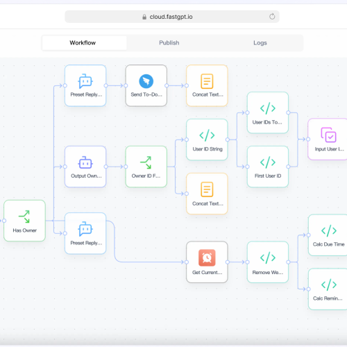
Task: Select the Has Owner branch icon
Action: pyautogui.click(x=24, y=217)
